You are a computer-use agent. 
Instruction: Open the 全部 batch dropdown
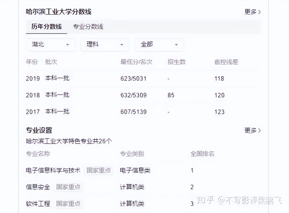159,45
